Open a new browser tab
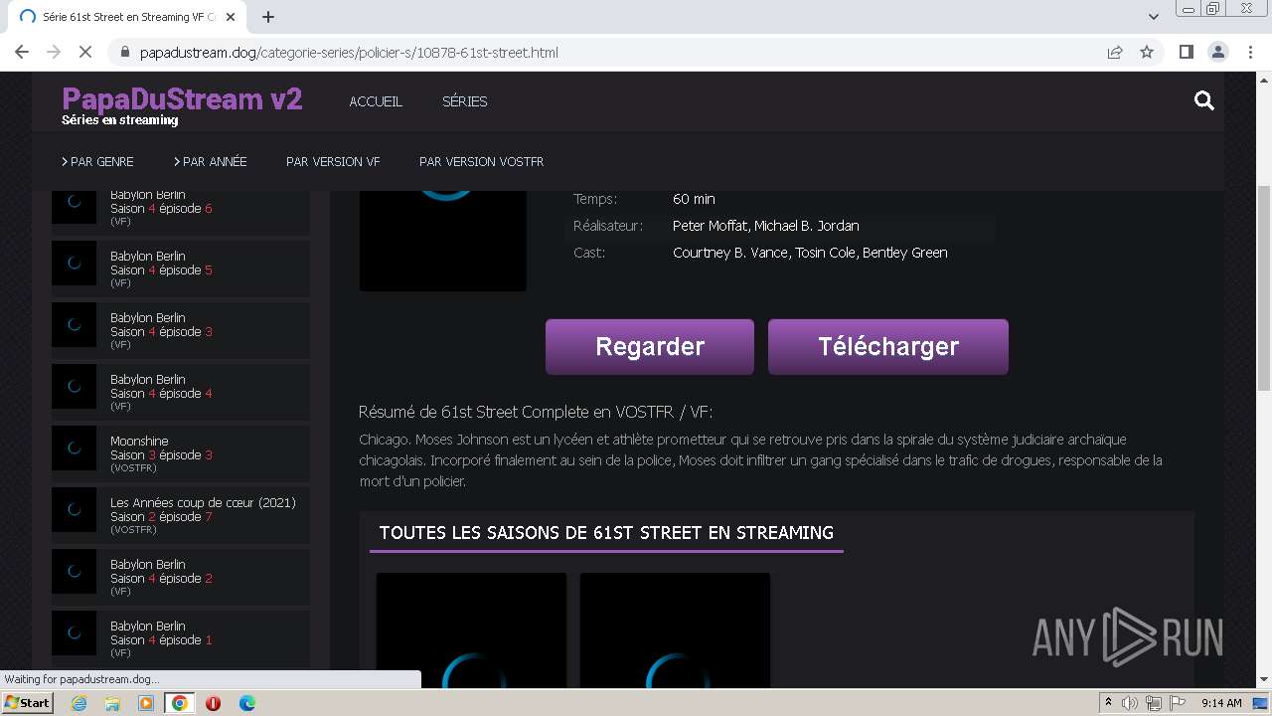The image size is (1272, 716). (268, 17)
